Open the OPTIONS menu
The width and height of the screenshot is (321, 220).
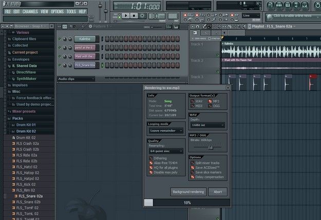pyautogui.click(x=57, y=11)
